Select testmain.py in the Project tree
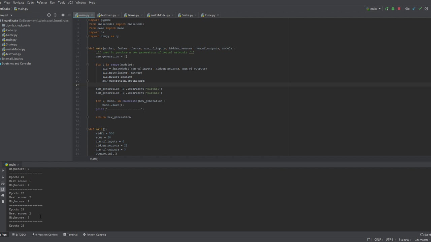 click(13, 54)
